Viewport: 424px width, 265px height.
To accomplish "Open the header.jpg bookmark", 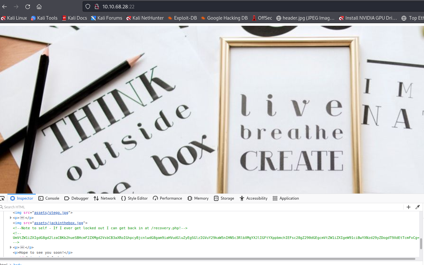I will coord(305,18).
